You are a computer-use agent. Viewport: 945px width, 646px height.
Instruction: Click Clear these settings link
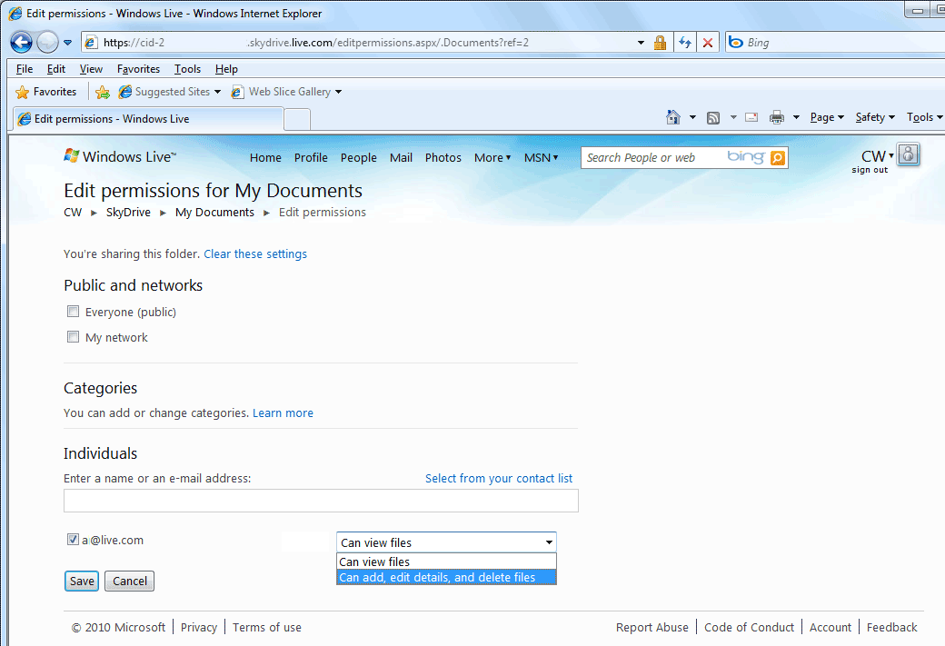(x=255, y=253)
